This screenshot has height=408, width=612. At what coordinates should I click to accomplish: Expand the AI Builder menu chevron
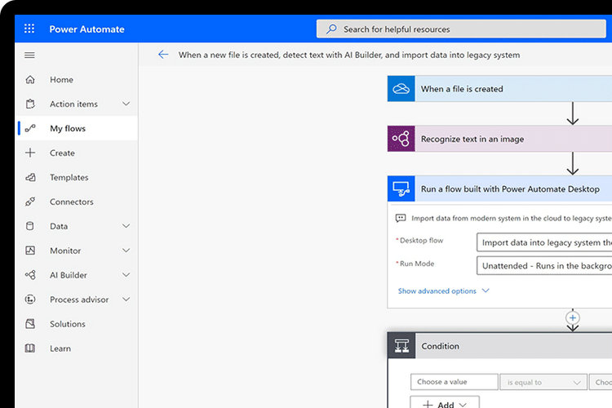click(x=126, y=275)
